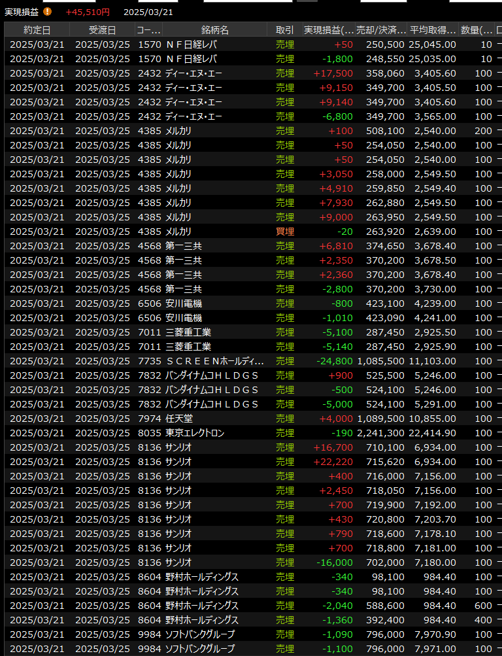The image size is (502, 656).
Task: Click the 平均取得 column header
Action: [433, 30]
